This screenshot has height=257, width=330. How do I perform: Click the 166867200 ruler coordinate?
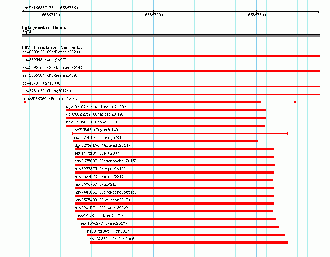[153, 15]
